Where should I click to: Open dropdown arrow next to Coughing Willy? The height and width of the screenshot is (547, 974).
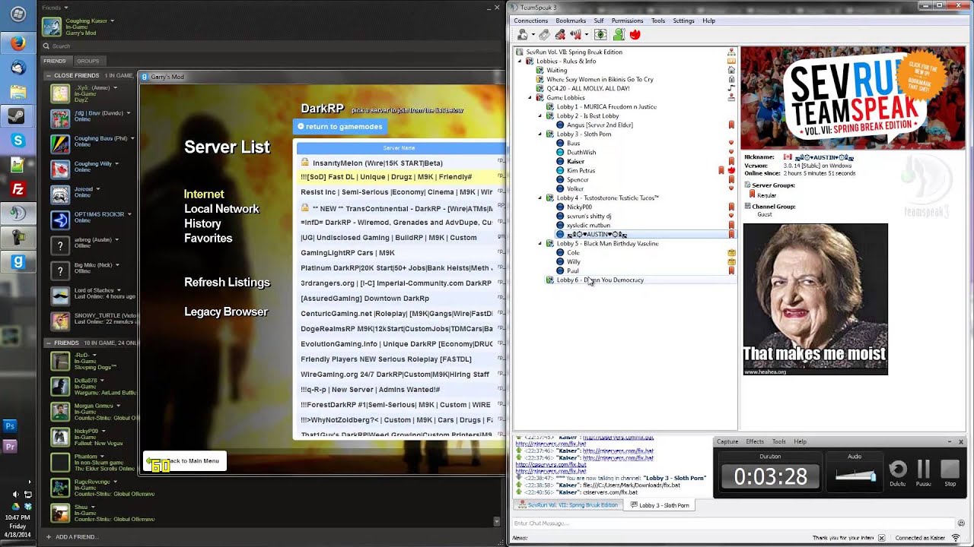click(x=116, y=163)
